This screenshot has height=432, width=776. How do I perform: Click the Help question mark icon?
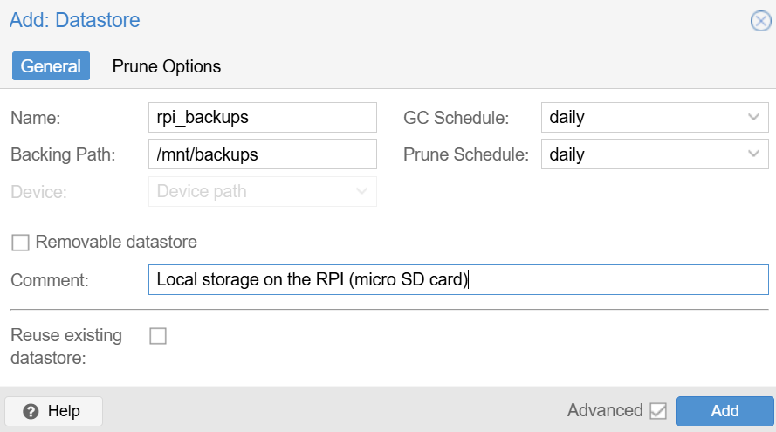click(31, 411)
